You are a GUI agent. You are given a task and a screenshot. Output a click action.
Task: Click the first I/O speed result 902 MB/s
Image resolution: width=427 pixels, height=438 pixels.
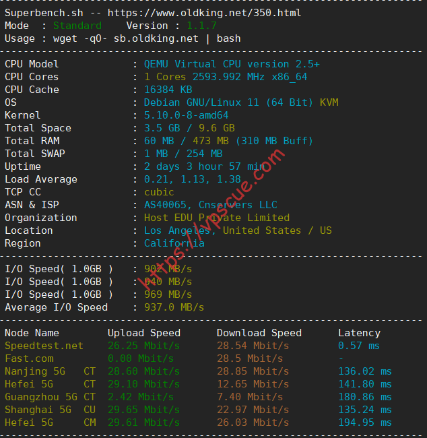point(168,269)
